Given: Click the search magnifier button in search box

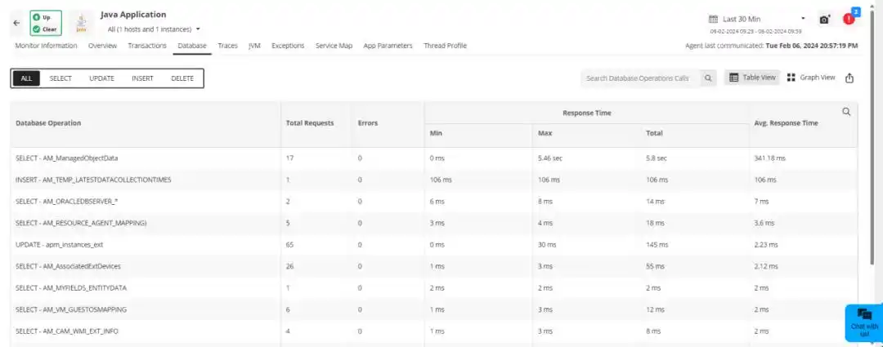Looking at the screenshot, I should point(708,78).
